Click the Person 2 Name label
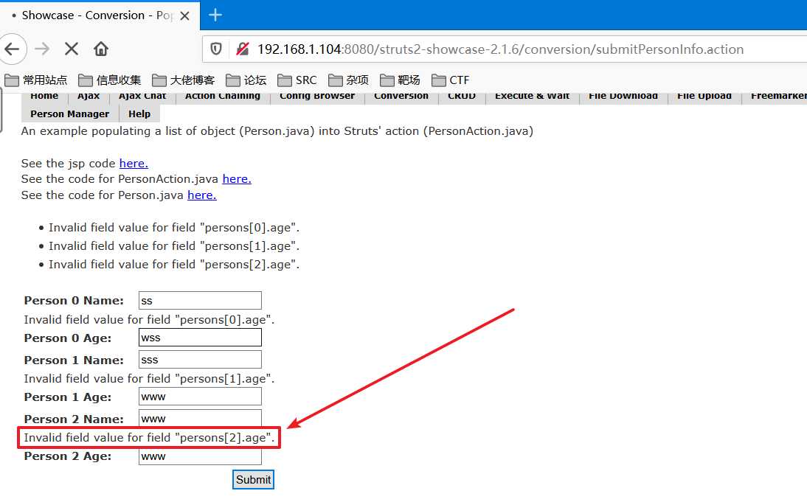Image resolution: width=807 pixels, height=502 pixels. point(74,419)
